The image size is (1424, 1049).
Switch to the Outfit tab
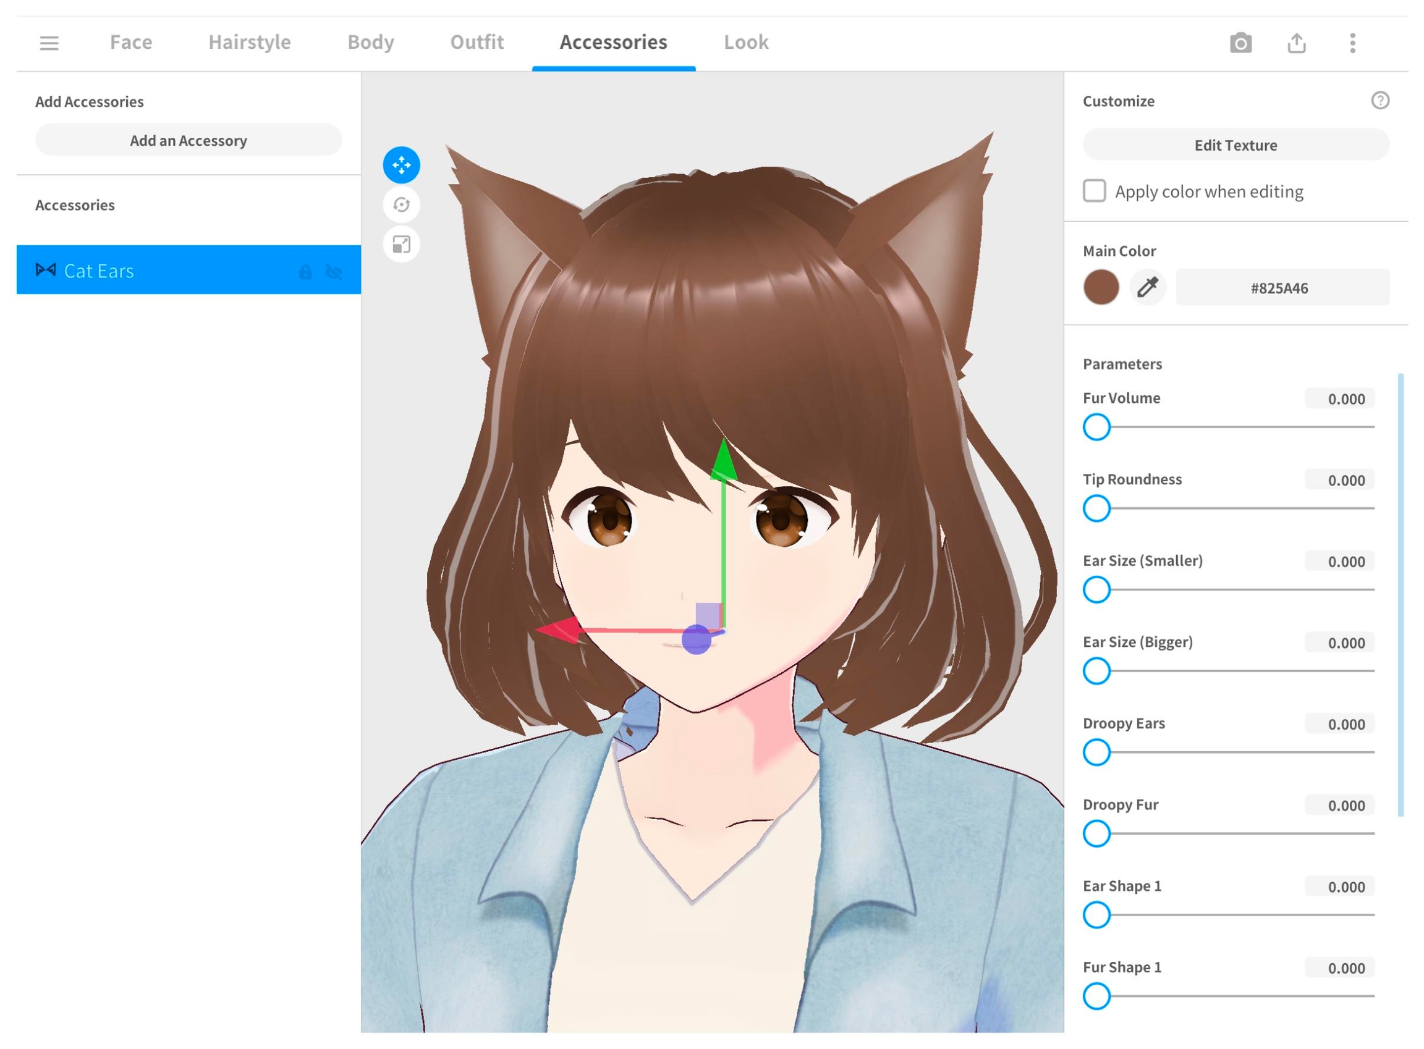(x=477, y=43)
